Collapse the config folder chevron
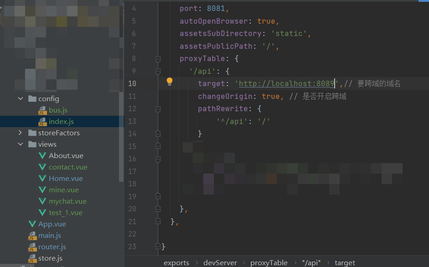429x267 pixels. pos(21,98)
